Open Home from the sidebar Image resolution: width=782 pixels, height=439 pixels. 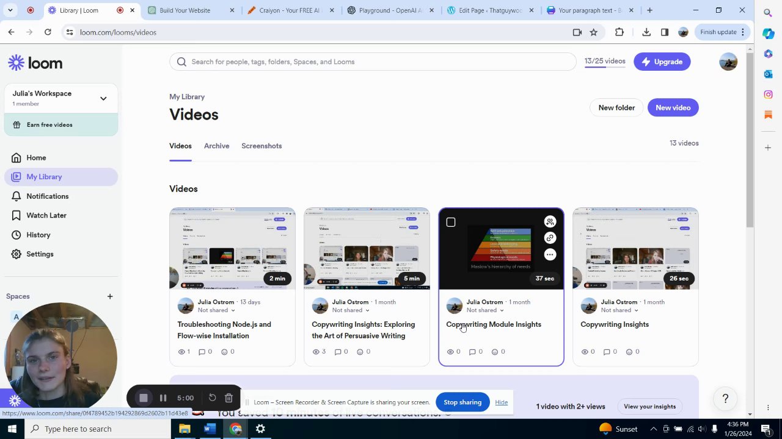36,157
